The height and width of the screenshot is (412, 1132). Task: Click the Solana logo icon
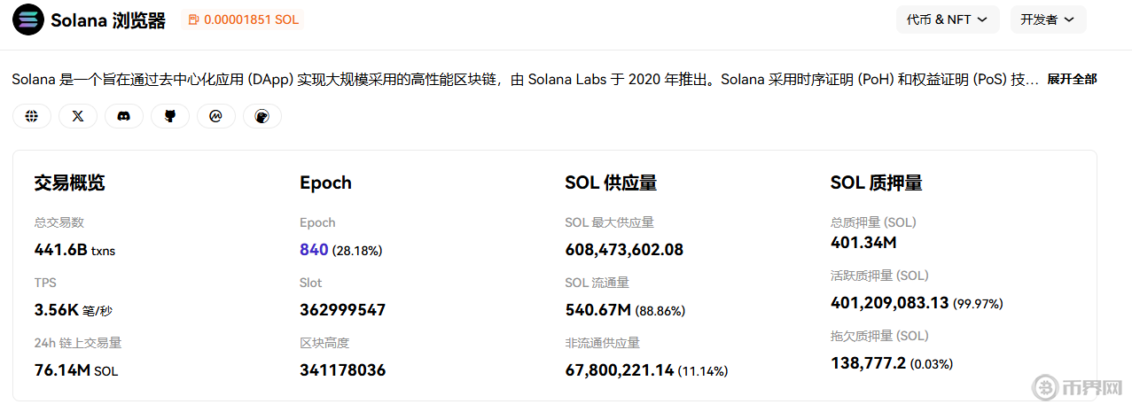point(28,19)
